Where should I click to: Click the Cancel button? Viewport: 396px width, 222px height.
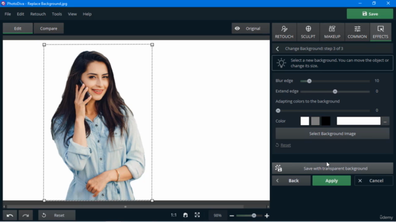(x=374, y=181)
